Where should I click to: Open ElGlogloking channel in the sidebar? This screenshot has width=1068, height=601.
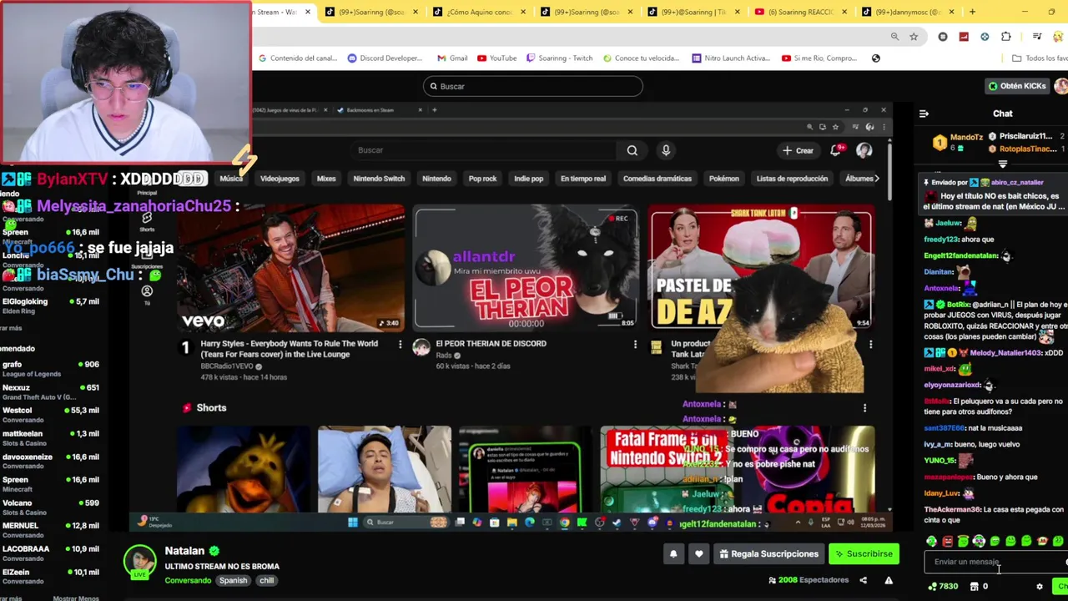pos(50,306)
